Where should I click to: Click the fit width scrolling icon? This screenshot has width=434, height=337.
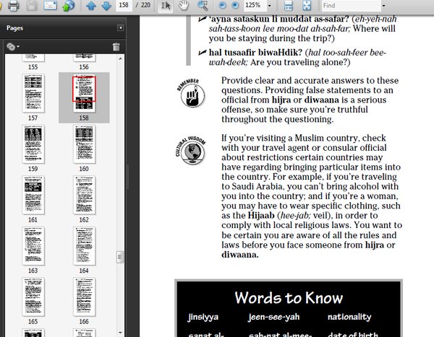coord(288,6)
